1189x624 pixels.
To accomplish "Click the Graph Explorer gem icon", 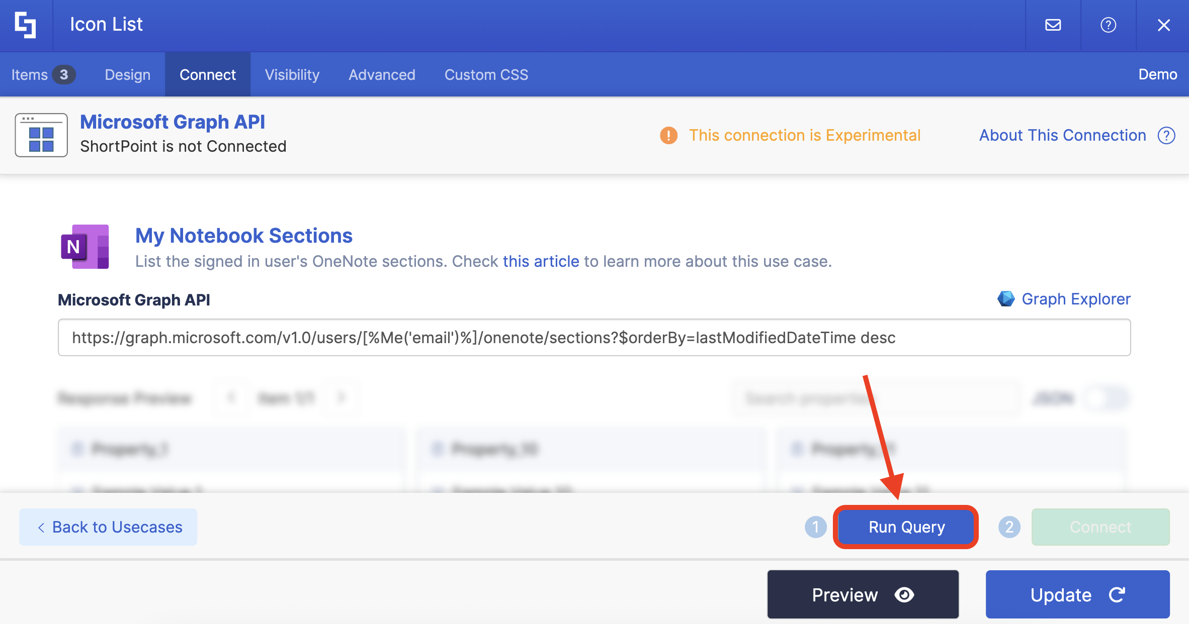I will (1005, 299).
